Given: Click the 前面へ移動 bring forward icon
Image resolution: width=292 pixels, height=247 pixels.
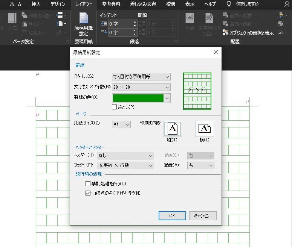Looking at the screenshot, I should (226, 15).
